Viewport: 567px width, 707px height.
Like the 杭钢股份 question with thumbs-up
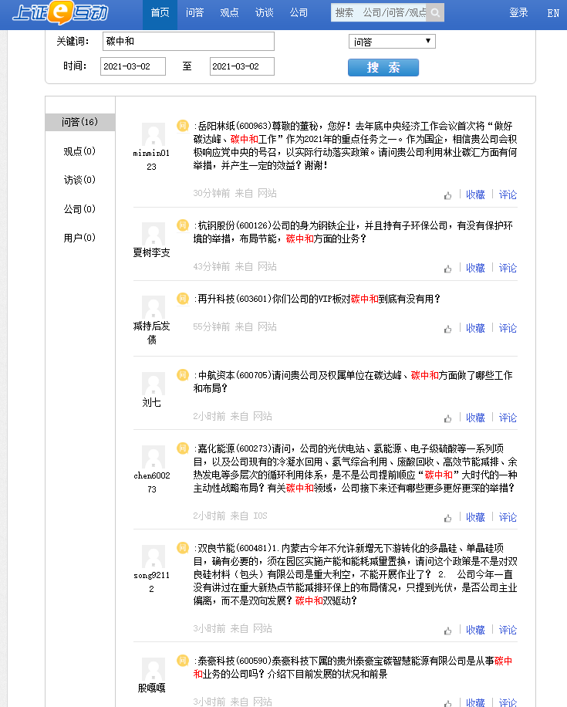[447, 269]
